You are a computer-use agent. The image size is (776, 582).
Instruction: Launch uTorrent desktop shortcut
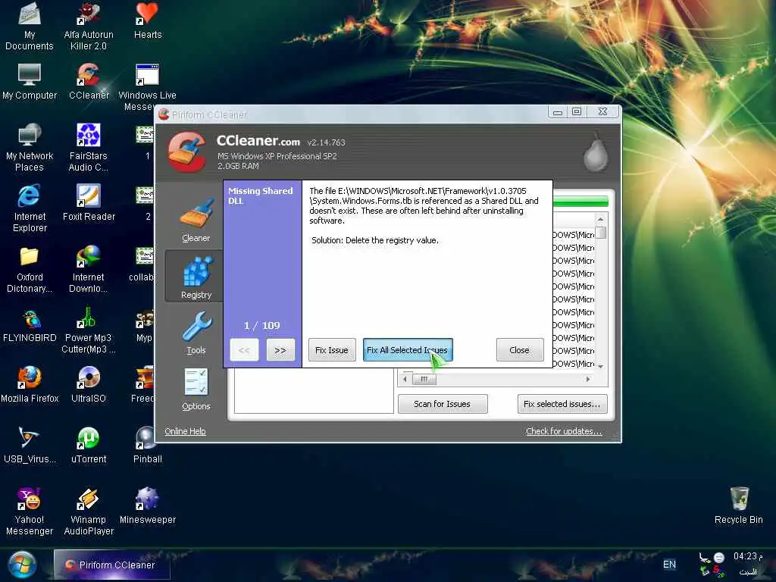point(89,446)
